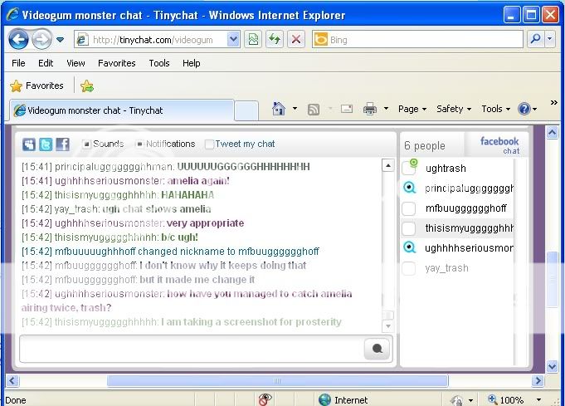Viewport: 565px width, 406px height.
Task: Open the File menu
Action: [x=18, y=63]
